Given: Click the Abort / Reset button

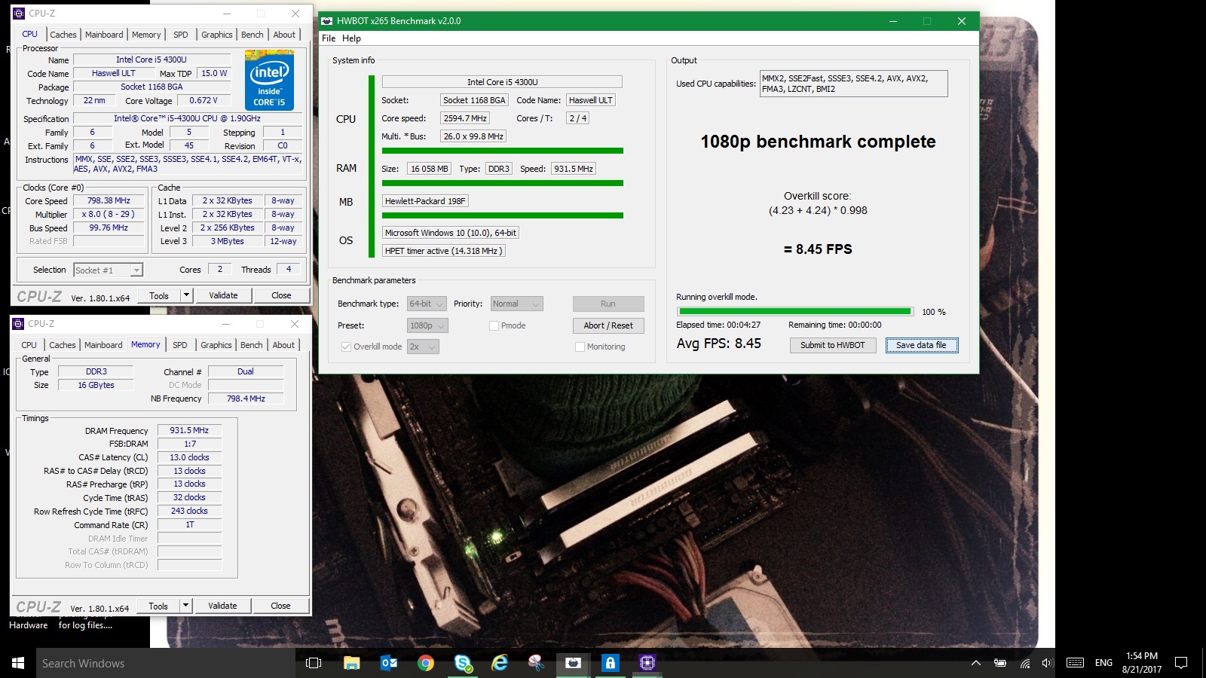Looking at the screenshot, I should click(x=608, y=326).
